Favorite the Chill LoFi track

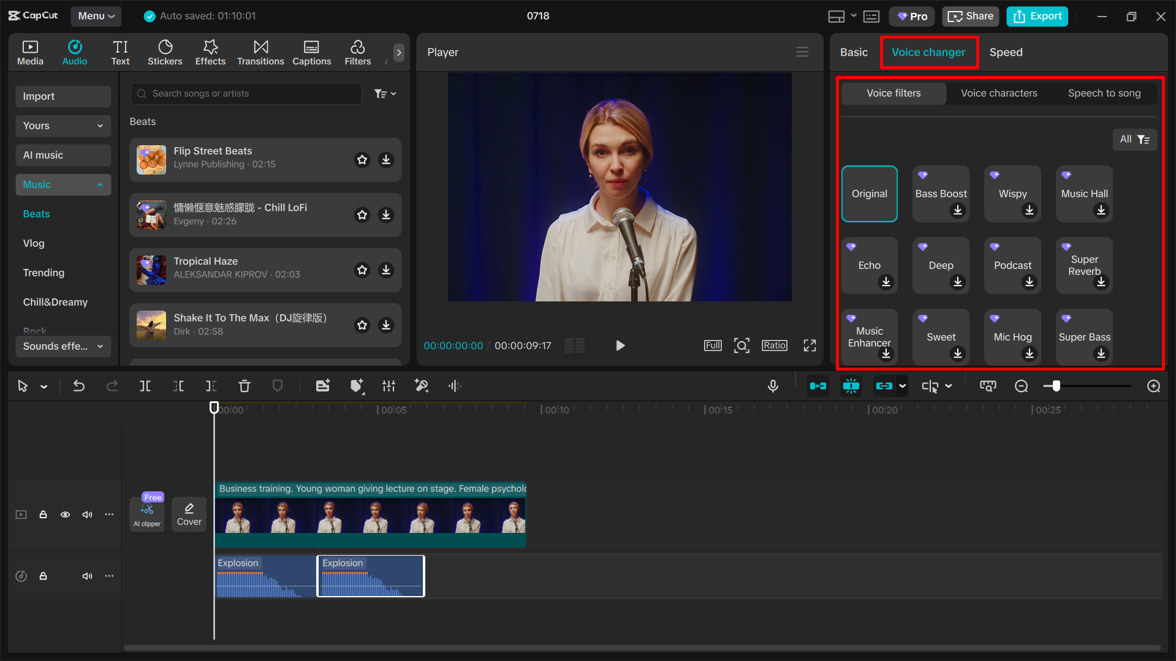362,214
